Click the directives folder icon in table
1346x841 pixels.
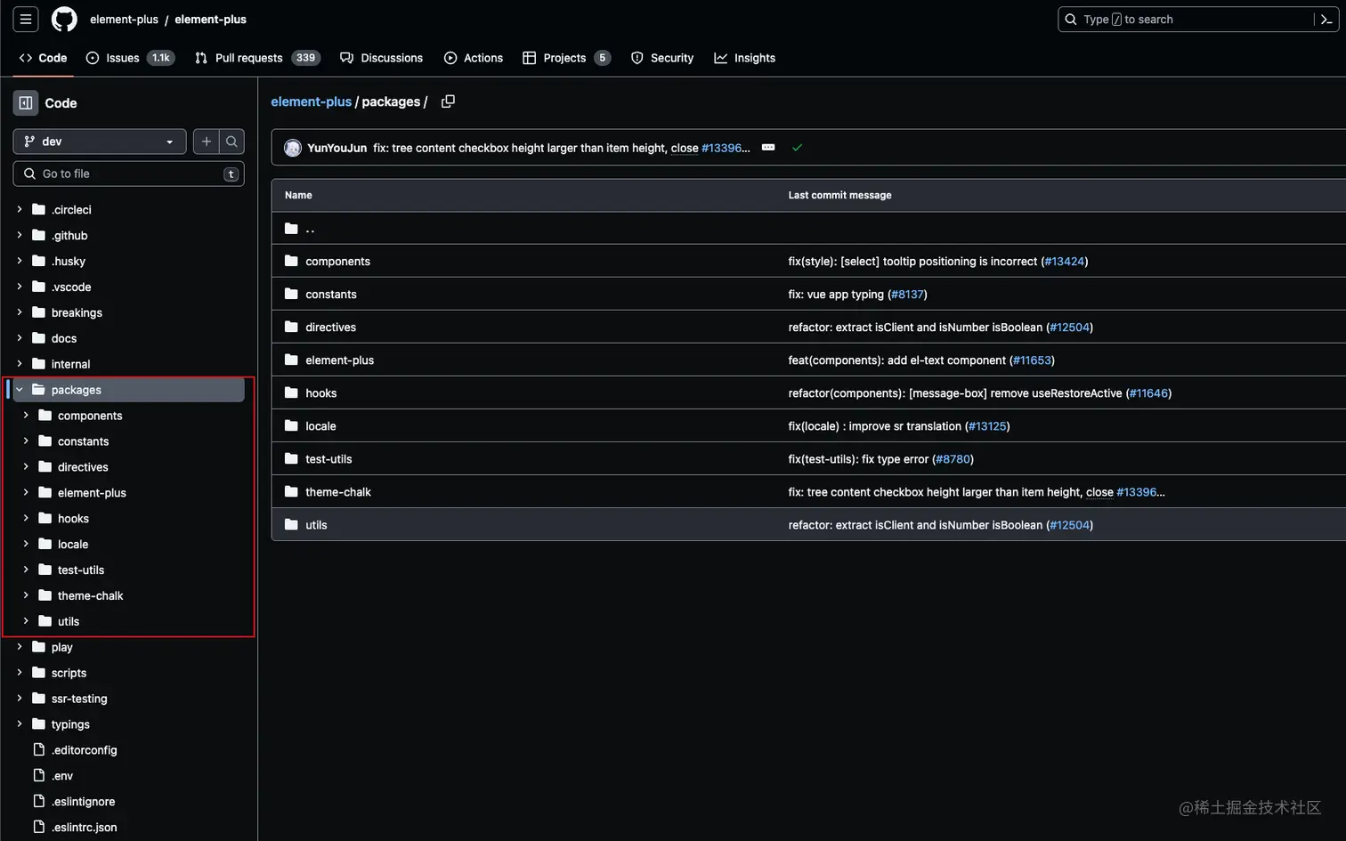pos(291,327)
